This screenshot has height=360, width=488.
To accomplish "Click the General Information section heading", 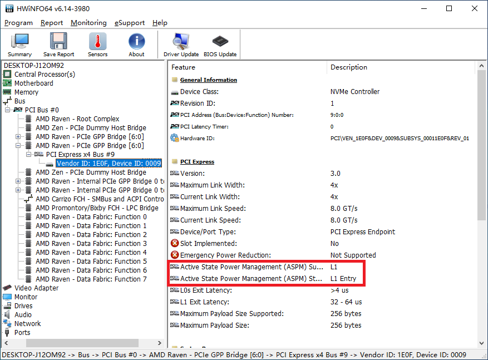I will click(x=208, y=80).
